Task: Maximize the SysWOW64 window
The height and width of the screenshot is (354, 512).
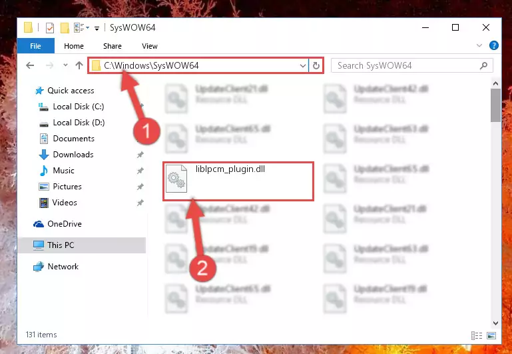Action: (455, 28)
